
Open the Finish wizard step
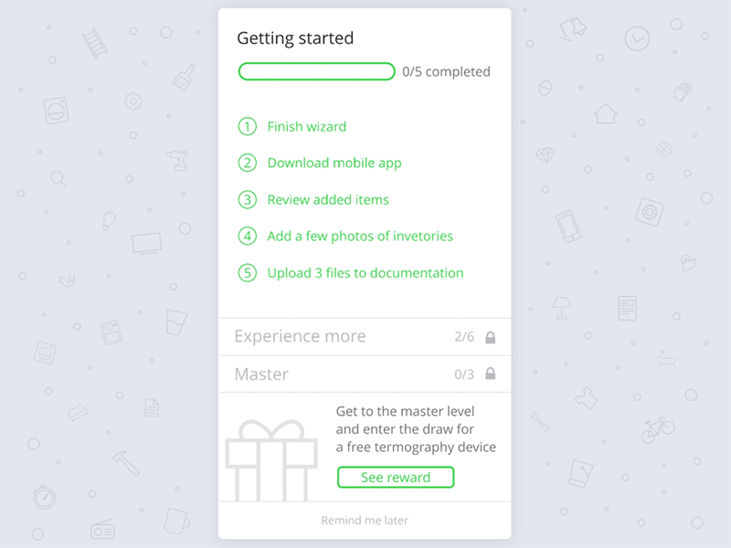click(307, 126)
